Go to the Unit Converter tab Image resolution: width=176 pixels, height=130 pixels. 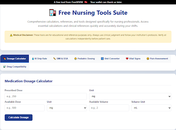(x=110, y=58)
